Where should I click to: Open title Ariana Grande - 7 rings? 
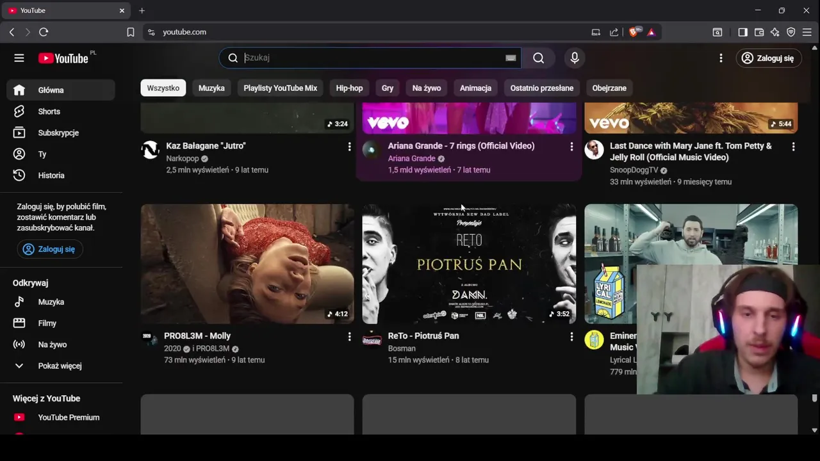(461, 146)
